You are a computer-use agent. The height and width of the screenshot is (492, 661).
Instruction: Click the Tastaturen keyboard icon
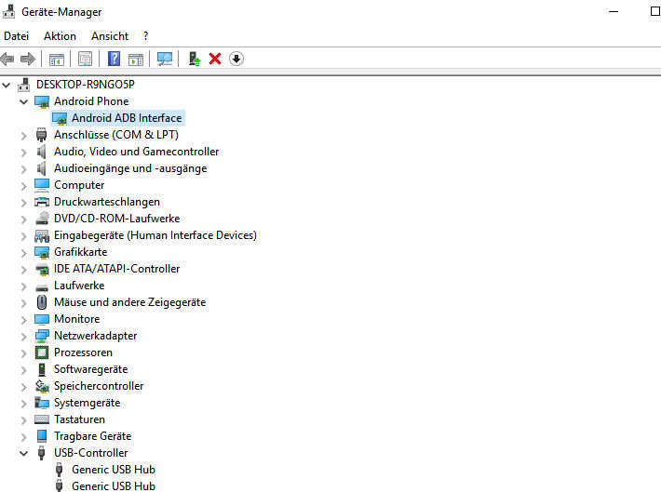tap(42, 419)
